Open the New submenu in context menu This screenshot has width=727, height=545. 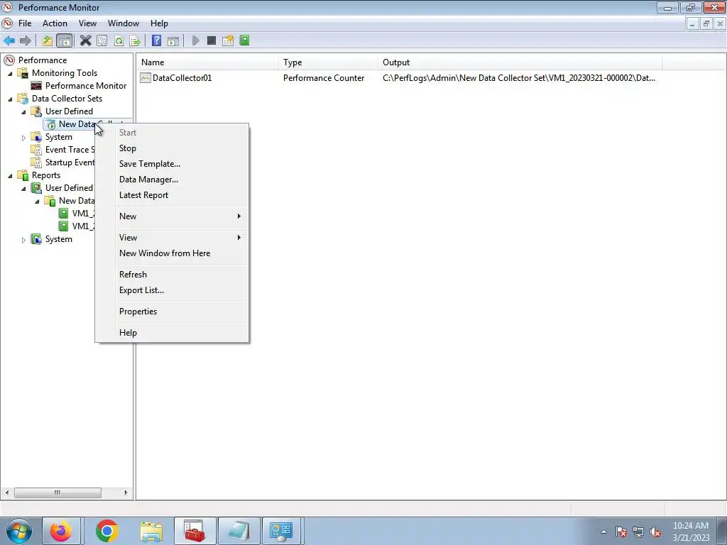click(x=172, y=216)
